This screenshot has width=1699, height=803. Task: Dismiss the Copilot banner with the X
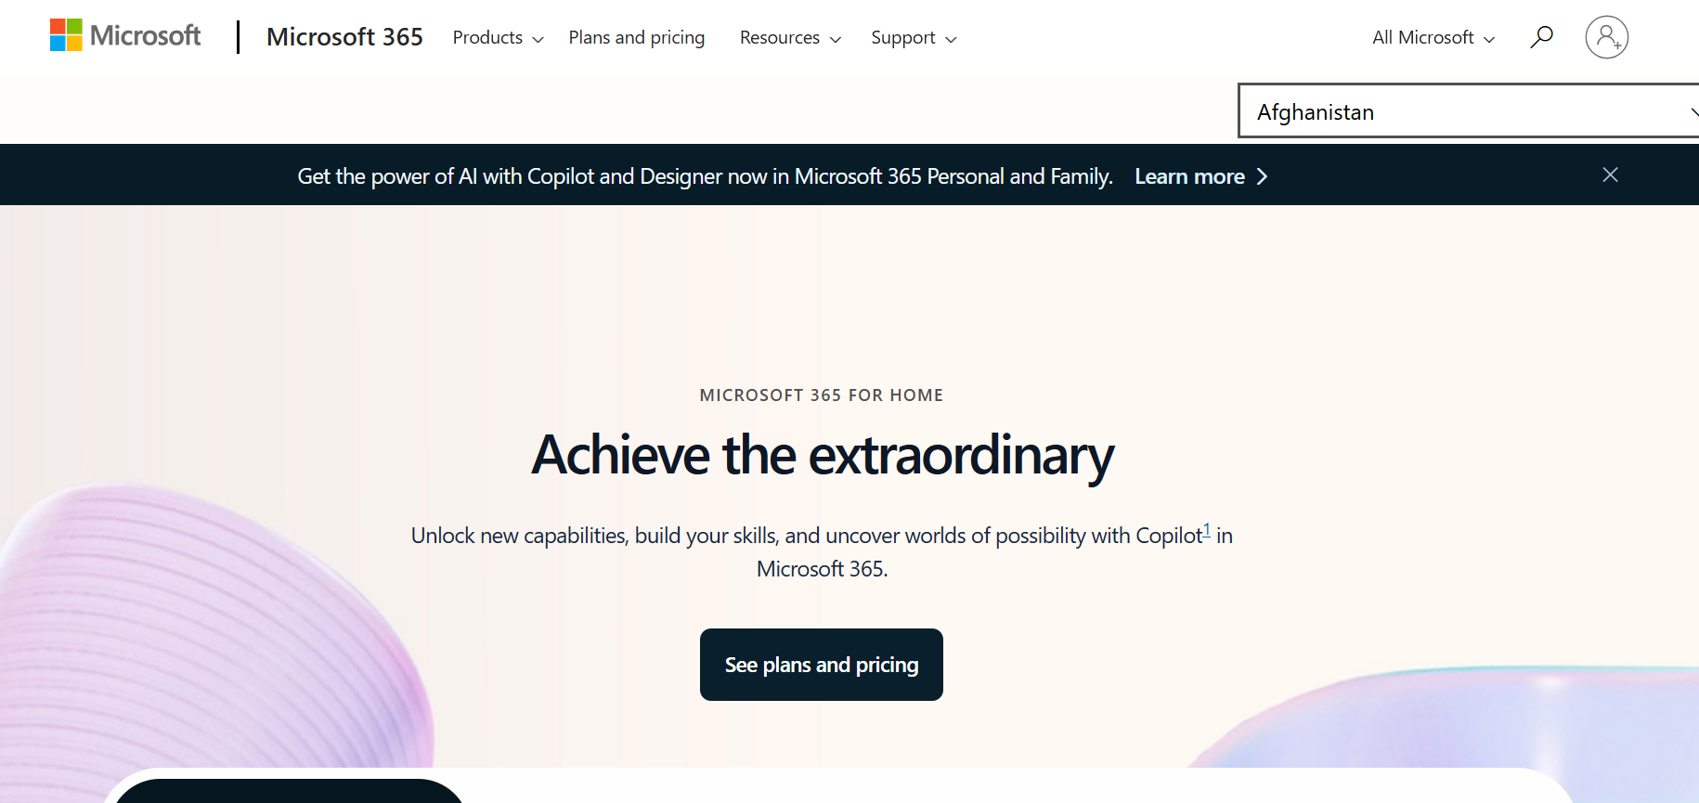click(x=1610, y=175)
